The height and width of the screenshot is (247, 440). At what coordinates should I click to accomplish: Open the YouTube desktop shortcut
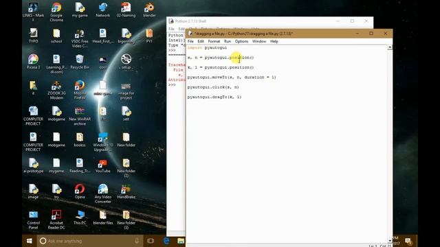pos(102,165)
